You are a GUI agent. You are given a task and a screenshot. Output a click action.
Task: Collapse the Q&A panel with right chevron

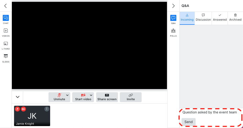173,6
